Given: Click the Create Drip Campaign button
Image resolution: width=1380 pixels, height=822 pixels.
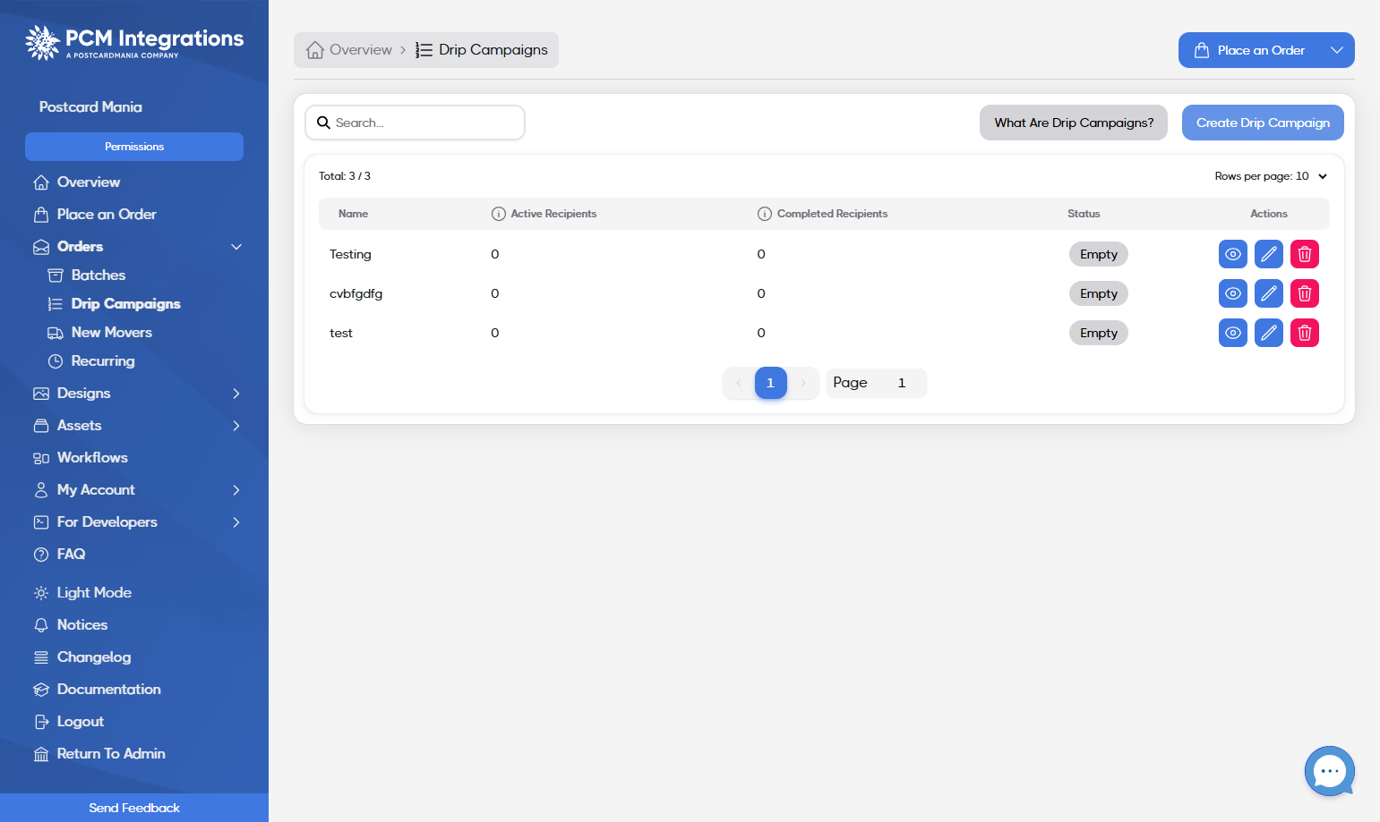Looking at the screenshot, I should [x=1263, y=123].
